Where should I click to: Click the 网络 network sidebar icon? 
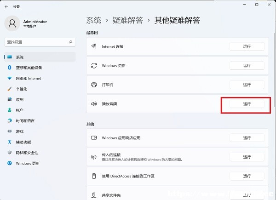(x=10, y=78)
